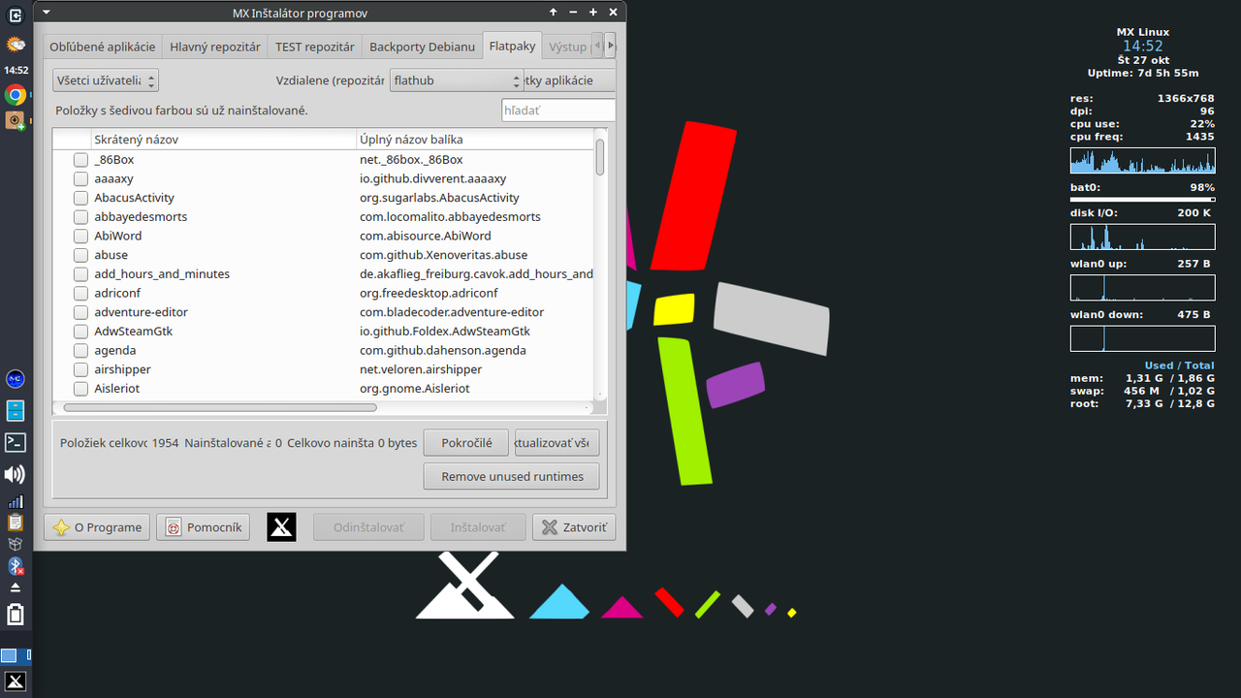This screenshot has height=698, width=1241.
Task: Open the blue file manager panel icon
Action: [16, 411]
